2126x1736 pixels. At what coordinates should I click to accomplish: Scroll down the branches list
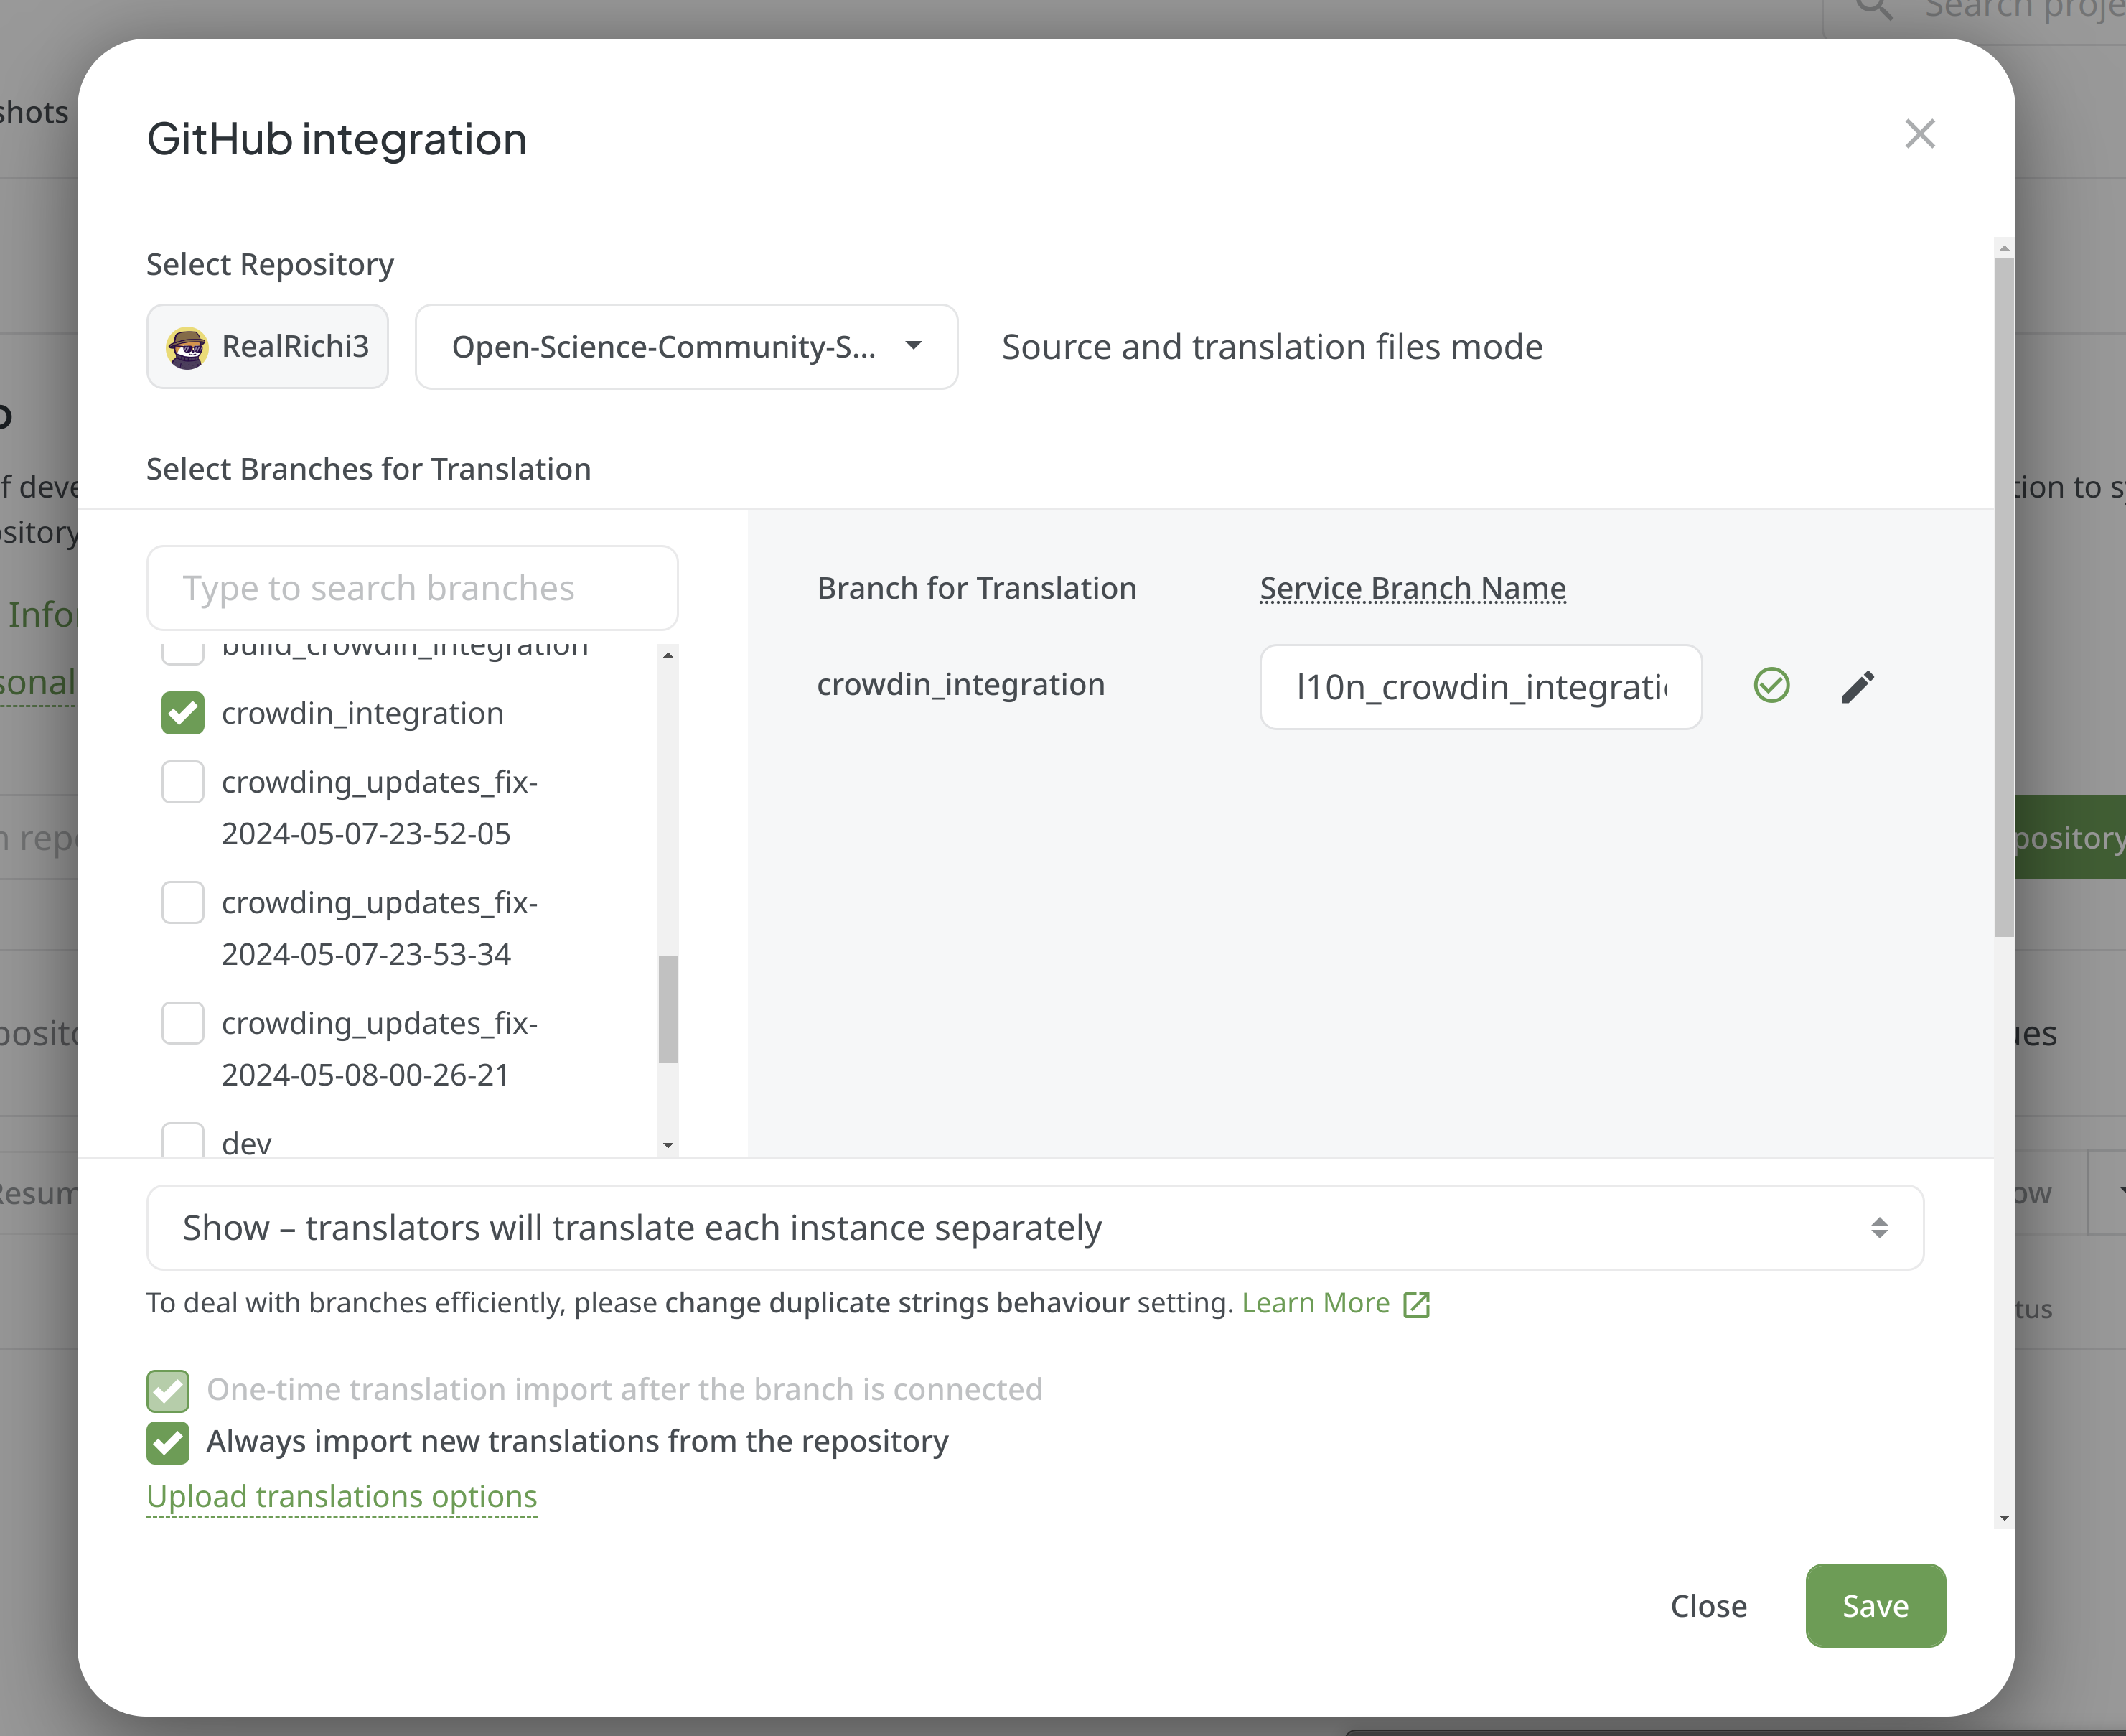tap(669, 1144)
